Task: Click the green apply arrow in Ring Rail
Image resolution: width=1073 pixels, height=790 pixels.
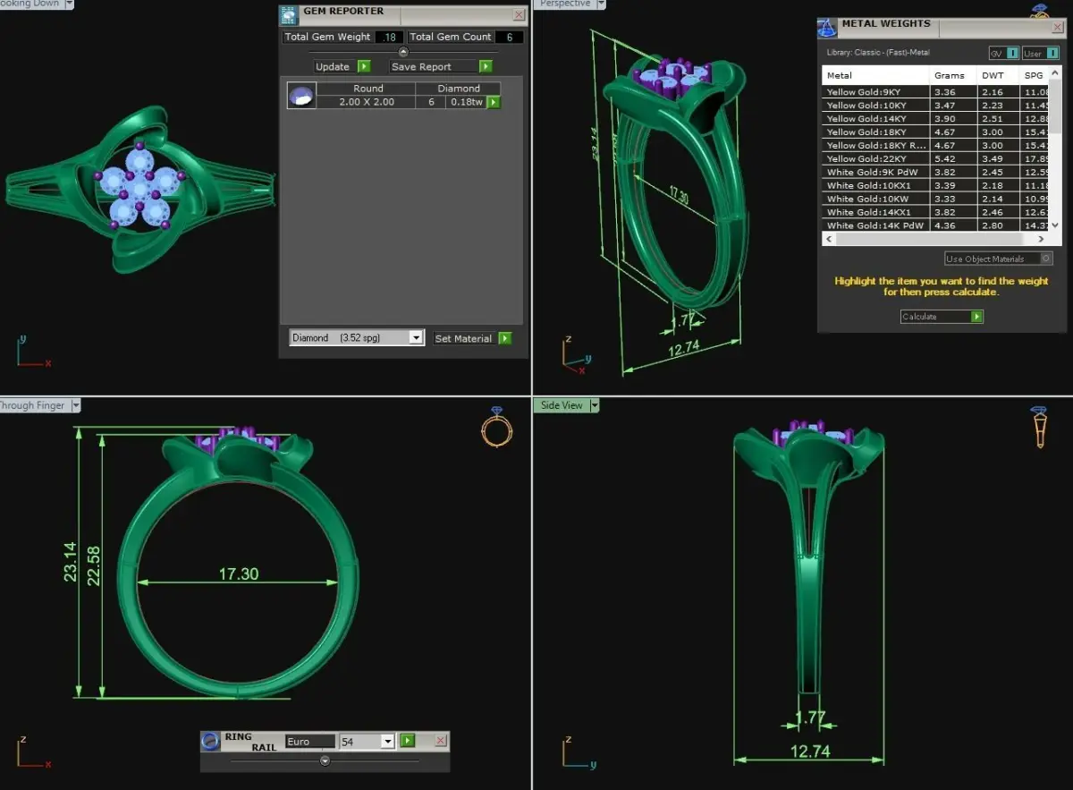Action: (408, 741)
